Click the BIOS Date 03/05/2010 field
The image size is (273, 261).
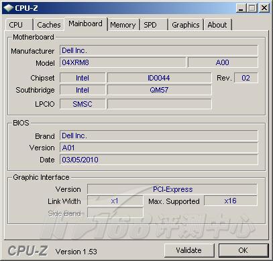[x=159, y=160]
